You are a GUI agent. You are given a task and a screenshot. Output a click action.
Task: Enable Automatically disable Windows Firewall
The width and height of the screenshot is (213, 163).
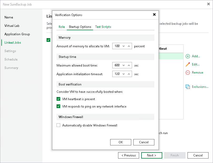coord(58,125)
